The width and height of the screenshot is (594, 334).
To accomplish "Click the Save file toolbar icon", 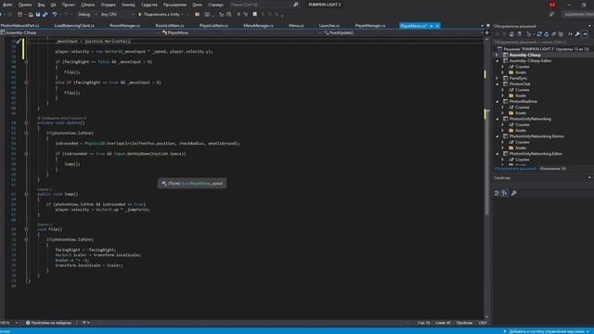I will (x=38, y=15).
